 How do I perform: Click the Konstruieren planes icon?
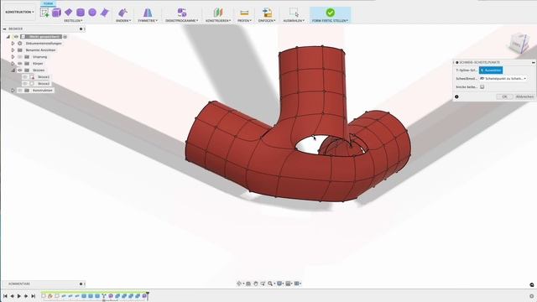click(218, 13)
